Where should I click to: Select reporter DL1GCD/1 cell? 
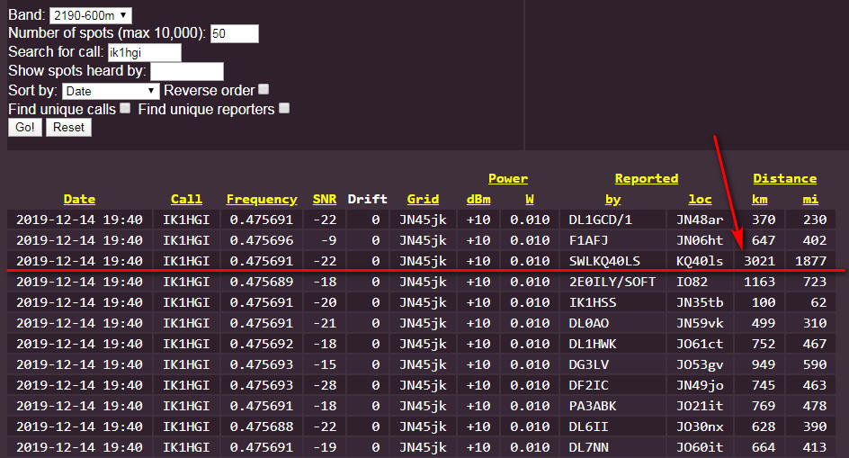click(612, 220)
